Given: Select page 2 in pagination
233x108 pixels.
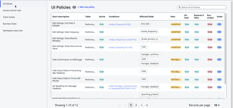Looking at the screenshot, I should point(136,105).
